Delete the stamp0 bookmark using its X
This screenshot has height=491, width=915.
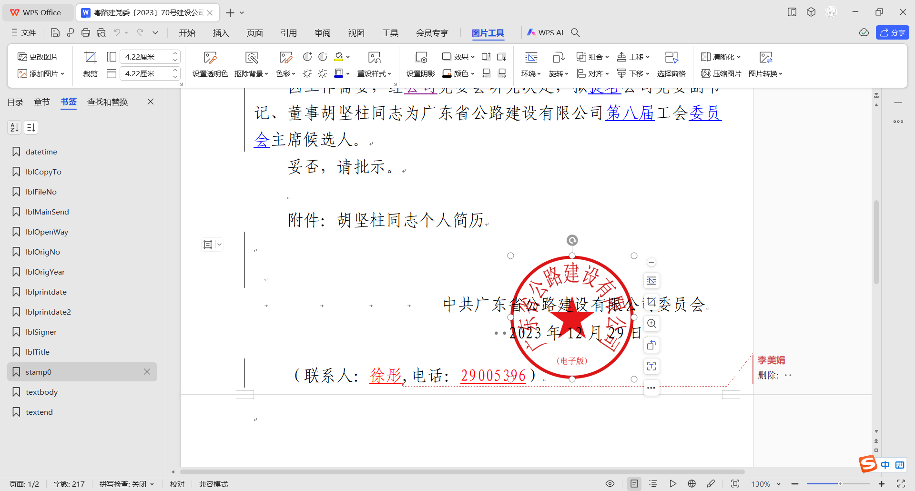147,372
